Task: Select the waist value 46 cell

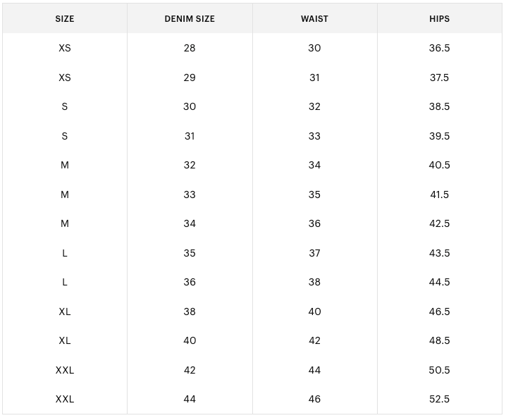Action: [314, 399]
